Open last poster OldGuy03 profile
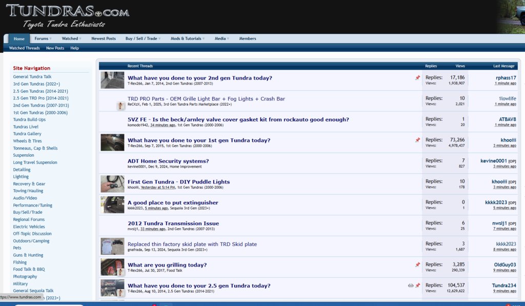Viewport: 525px width, 306px height. click(x=505, y=264)
